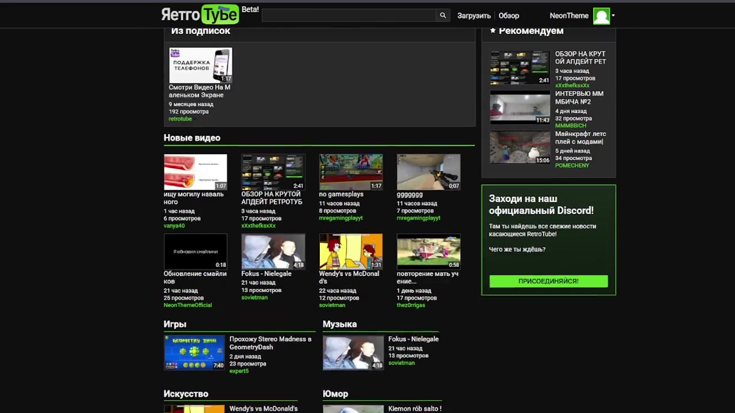Click the RetroTube logo
Viewport: 735px width, 413px height.
200,14
